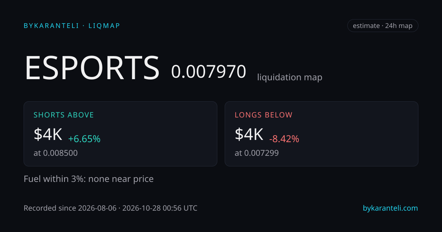Screen dimensions: 442x232
Task: Click the LIQMAP word in header
Action: 104,26
